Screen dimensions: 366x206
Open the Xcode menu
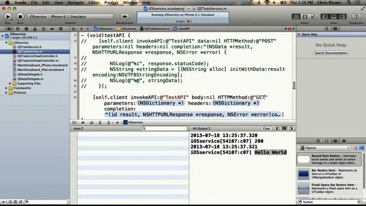pos(21,2)
